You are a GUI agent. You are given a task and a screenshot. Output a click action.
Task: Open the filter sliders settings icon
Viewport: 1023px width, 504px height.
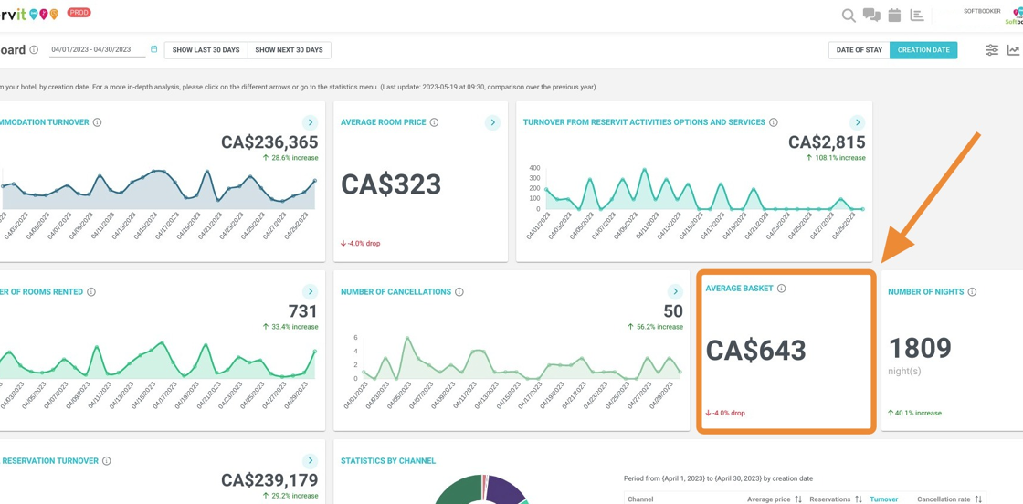pyautogui.click(x=991, y=50)
